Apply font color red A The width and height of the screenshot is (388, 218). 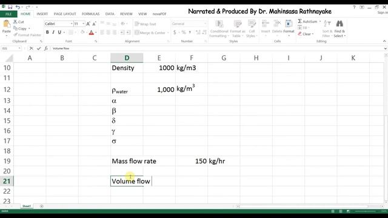(x=92, y=32)
